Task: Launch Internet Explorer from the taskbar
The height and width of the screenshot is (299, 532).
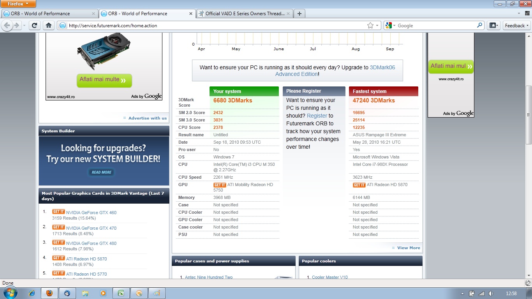Action: [x=32, y=293]
